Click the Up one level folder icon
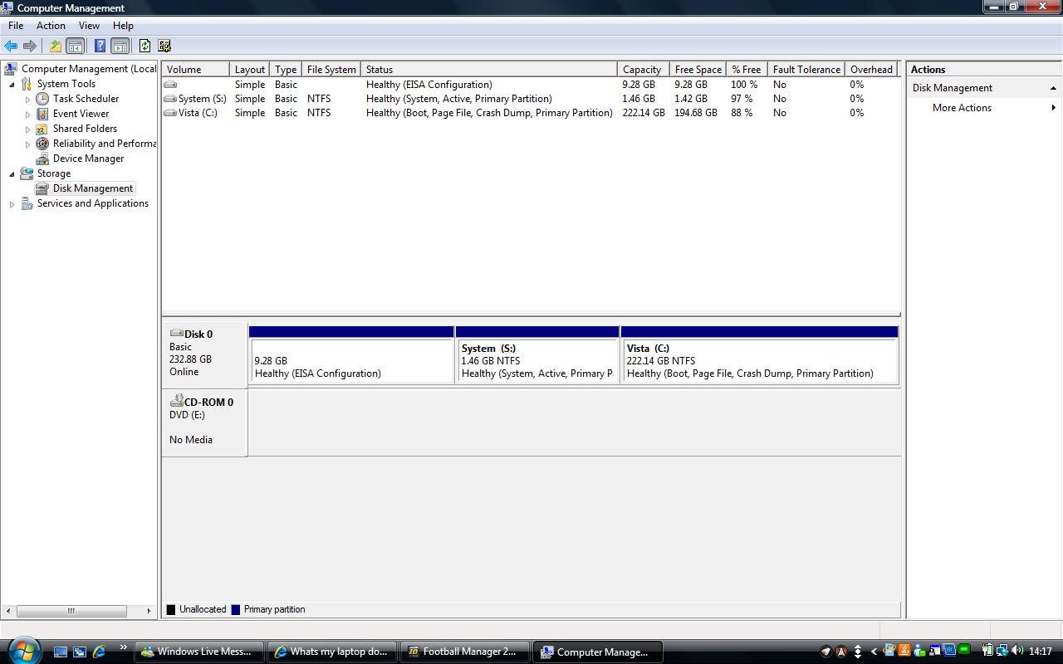Viewport: 1063px width, 664px height. (55, 46)
